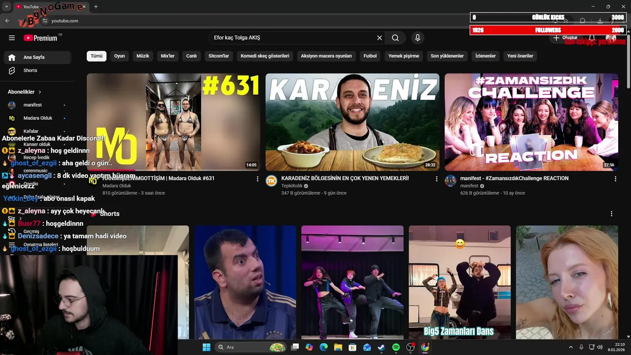Open Microsoft Store from taskbar
This screenshot has height=355, width=631.
tap(352, 347)
